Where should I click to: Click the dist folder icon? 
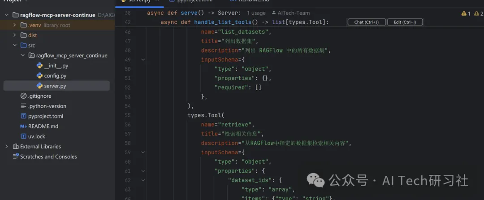click(23, 35)
